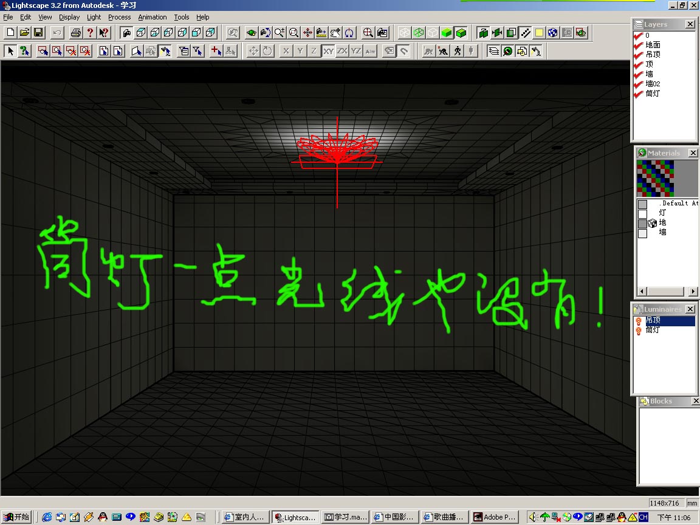Toggle visibility check of layer 筒灯
Image resolution: width=700 pixels, height=525 pixels.
639,94
